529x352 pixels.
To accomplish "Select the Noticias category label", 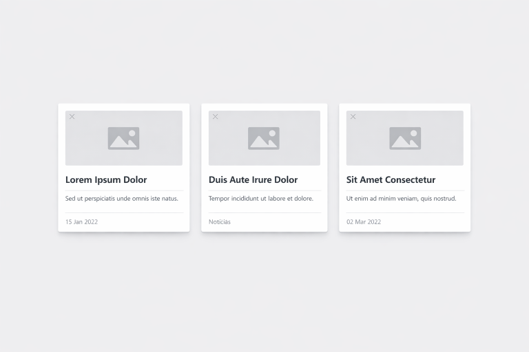I will (220, 222).
